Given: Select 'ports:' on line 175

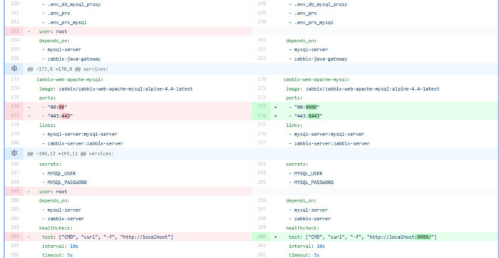Looking at the screenshot, I should tap(48, 98).
